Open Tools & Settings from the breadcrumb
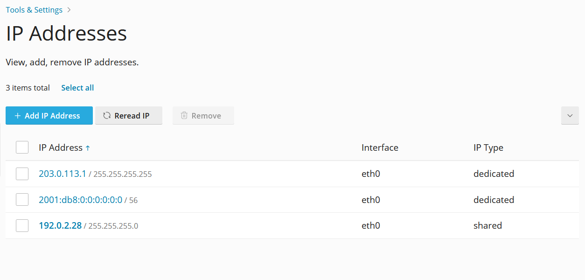The width and height of the screenshot is (585, 280). tap(34, 9)
